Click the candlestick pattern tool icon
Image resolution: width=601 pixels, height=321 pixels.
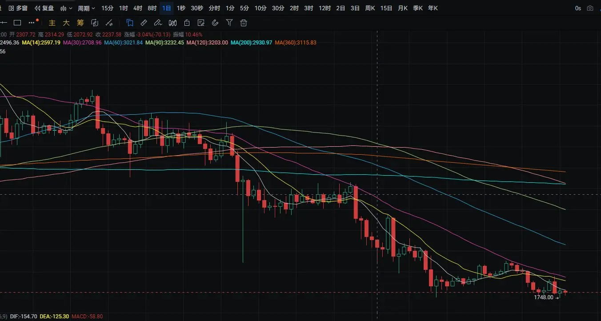point(172,23)
